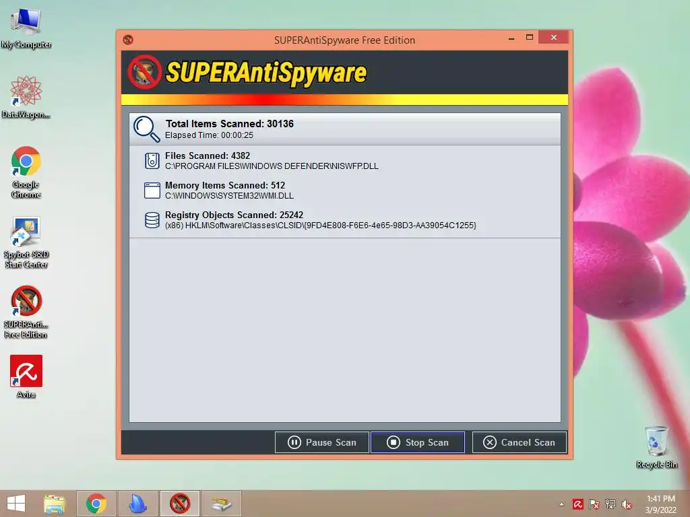Click the title bar SUPERAntiSpyware app icon
The height and width of the screenshot is (517, 690).
(128, 40)
